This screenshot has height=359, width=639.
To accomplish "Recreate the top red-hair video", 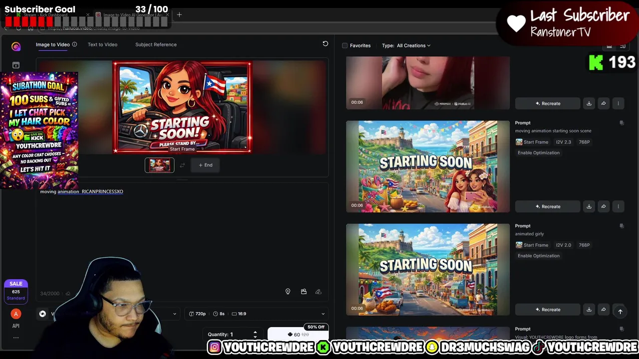I will (548, 103).
